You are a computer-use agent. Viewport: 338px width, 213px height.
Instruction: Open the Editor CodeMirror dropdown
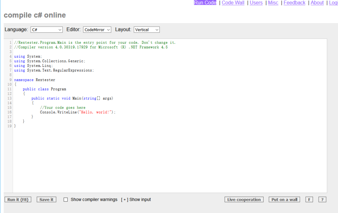[x=97, y=30]
